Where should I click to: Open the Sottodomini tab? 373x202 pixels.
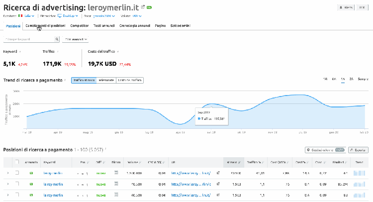coord(181,26)
